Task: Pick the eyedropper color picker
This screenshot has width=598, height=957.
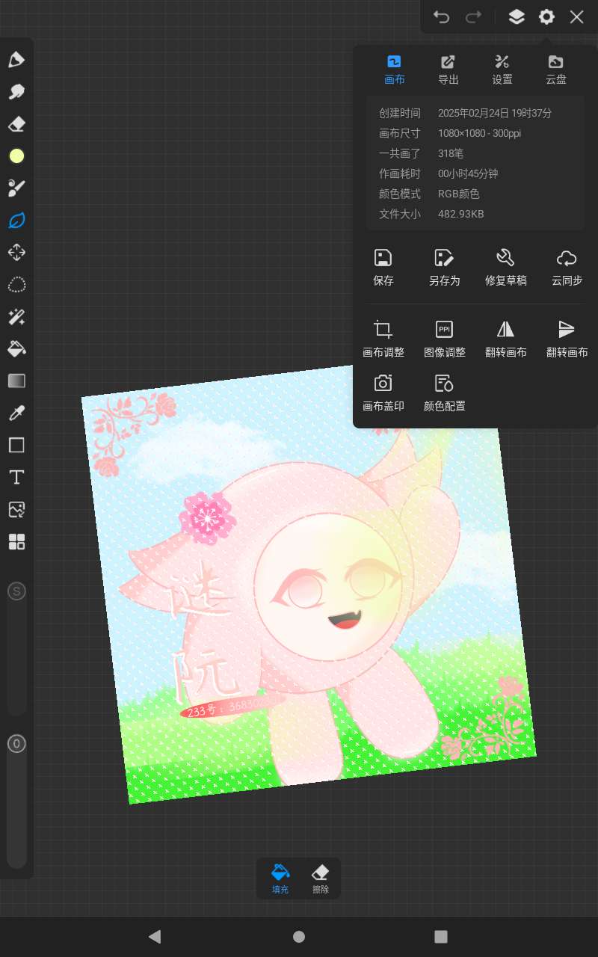Action: pyautogui.click(x=16, y=413)
